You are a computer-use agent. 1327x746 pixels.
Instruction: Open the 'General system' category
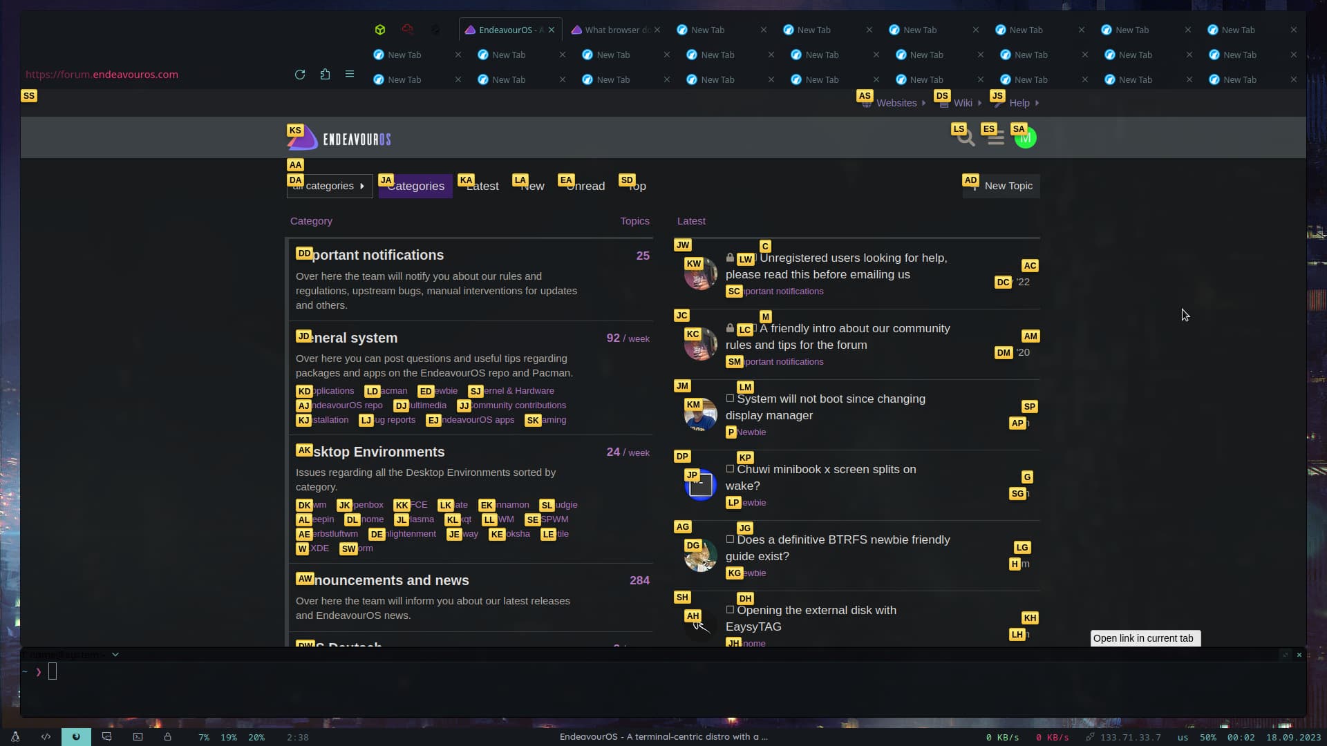[347, 338]
